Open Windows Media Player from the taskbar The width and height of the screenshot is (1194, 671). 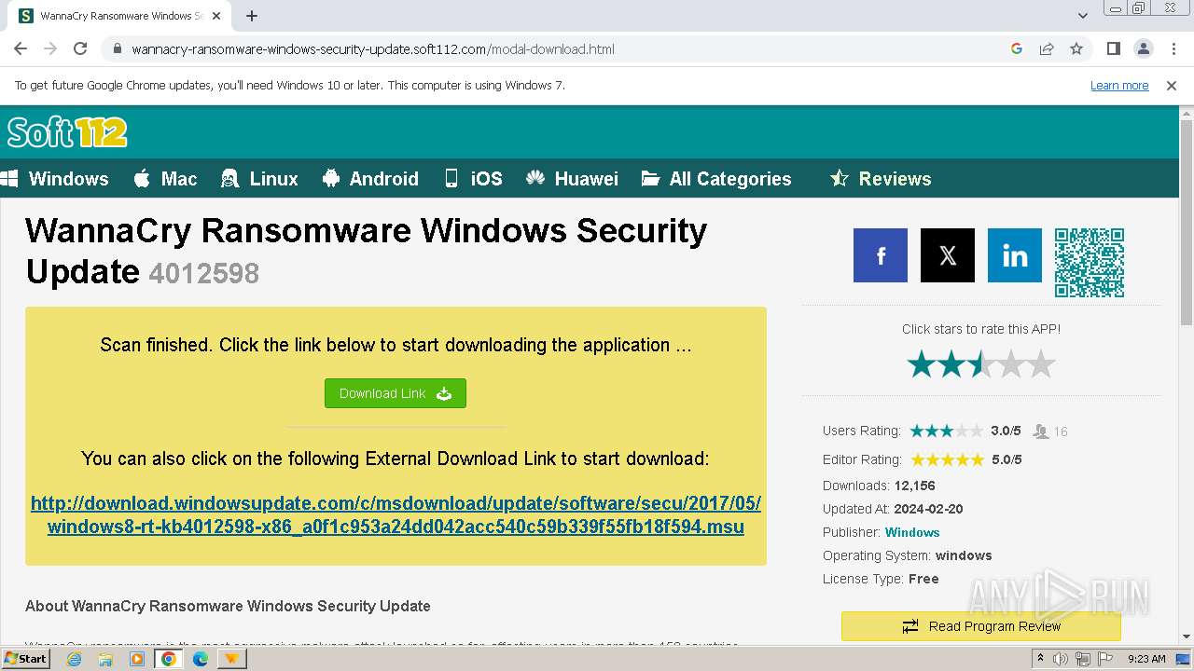(x=137, y=659)
